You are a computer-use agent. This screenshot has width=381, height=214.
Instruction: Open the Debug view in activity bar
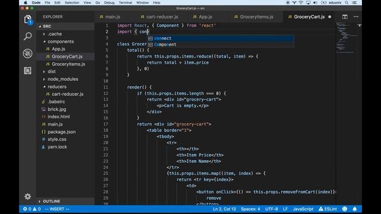[28, 53]
